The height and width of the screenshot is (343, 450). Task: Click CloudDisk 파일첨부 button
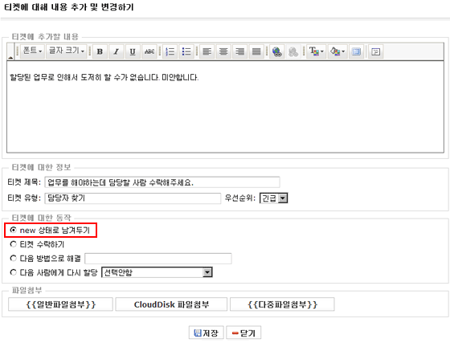[x=171, y=304]
